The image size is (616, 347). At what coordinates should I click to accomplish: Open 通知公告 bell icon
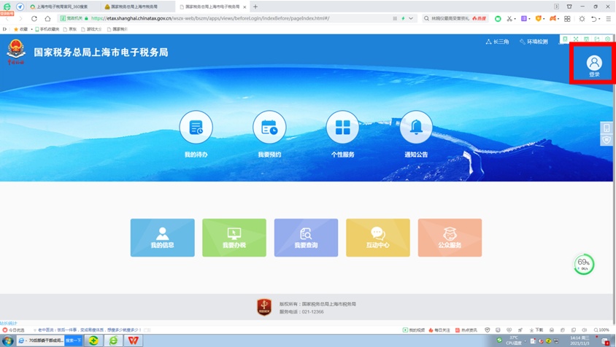(416, 128)
